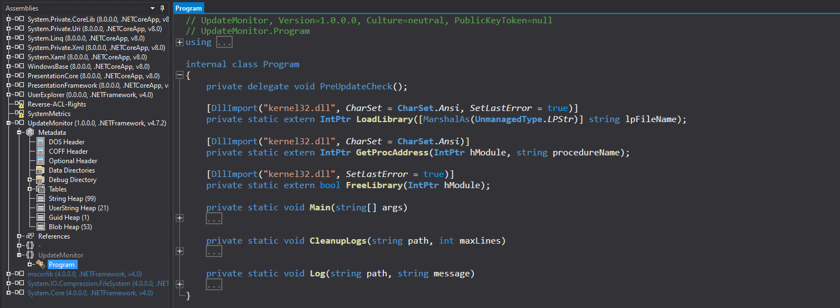
Task: Click the Tables grid icon
Action: tap(41, 189)
